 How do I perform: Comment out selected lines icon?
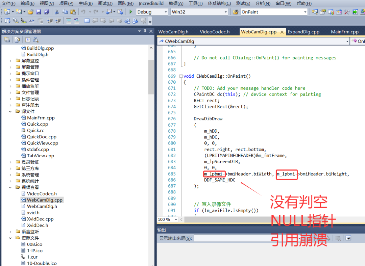point(68,21)
